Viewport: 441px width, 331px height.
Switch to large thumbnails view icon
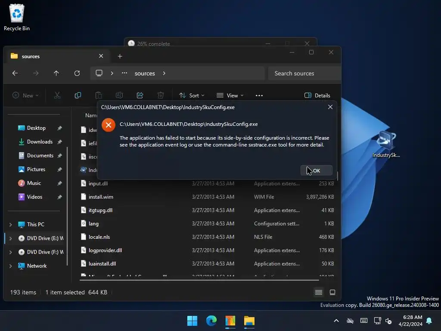point(332,293)
